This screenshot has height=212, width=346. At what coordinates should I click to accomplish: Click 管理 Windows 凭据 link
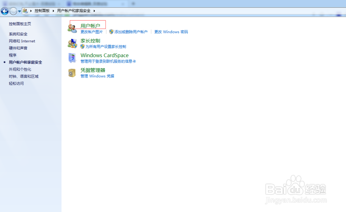click(97, 76)
